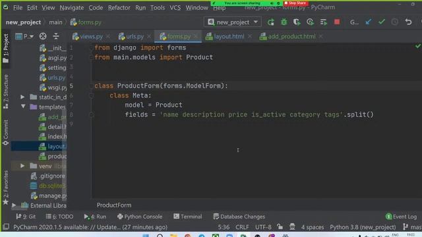The width and height of the screenshot is (422, 237).
Task: Toggle read-only lock icon in status bar
Action: coord(280,227)
